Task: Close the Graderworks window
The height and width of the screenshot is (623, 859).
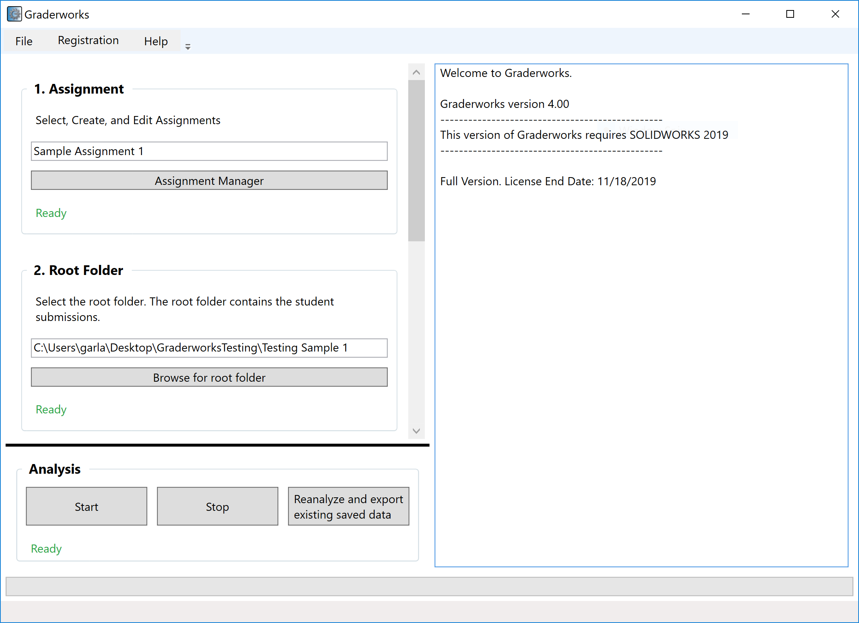Action: 835,14
